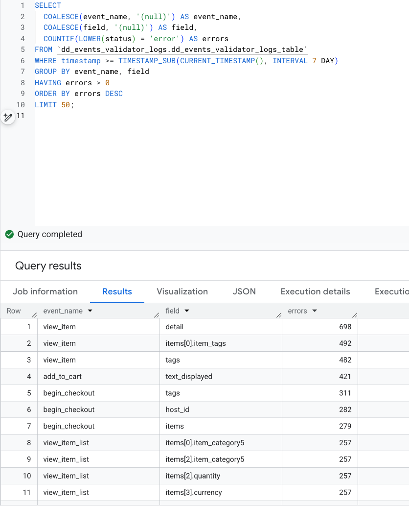Switch to the Job information tab
Screen dimensions: 409x506
tap(45, 291)
